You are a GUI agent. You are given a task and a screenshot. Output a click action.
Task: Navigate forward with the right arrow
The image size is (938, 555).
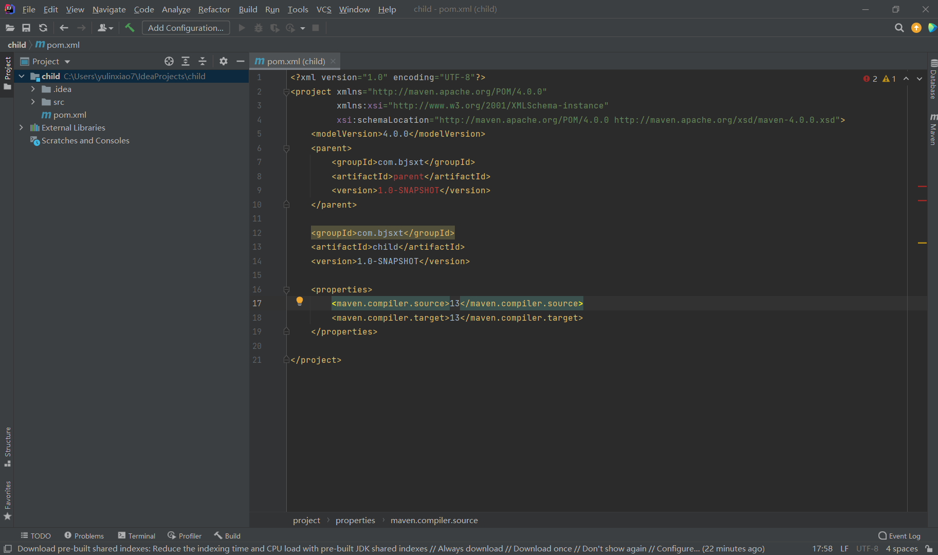click(81, 28)
